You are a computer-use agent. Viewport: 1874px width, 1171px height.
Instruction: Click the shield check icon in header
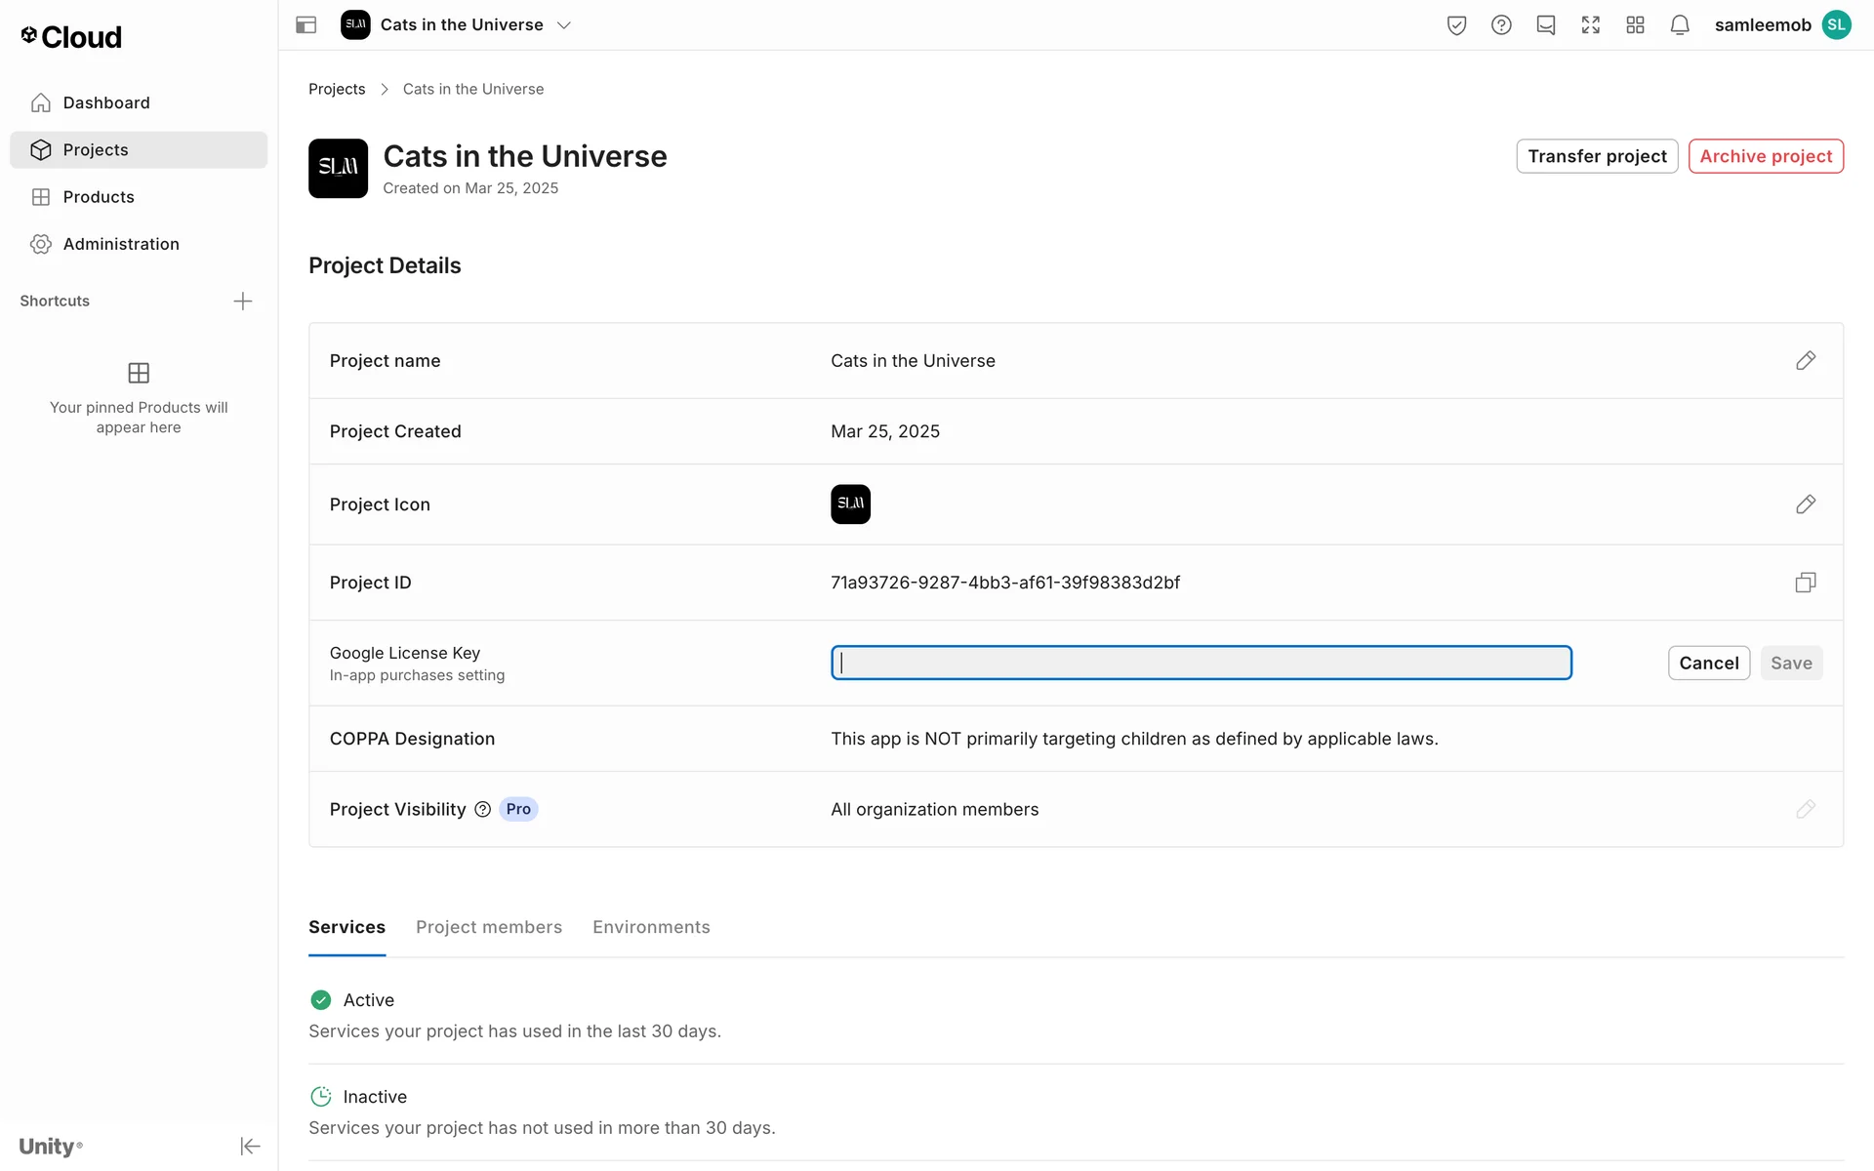[1456, 25]
